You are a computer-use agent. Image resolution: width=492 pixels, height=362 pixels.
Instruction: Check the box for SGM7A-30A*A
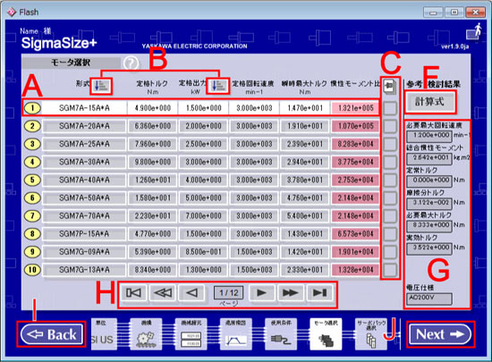(390, 162)
